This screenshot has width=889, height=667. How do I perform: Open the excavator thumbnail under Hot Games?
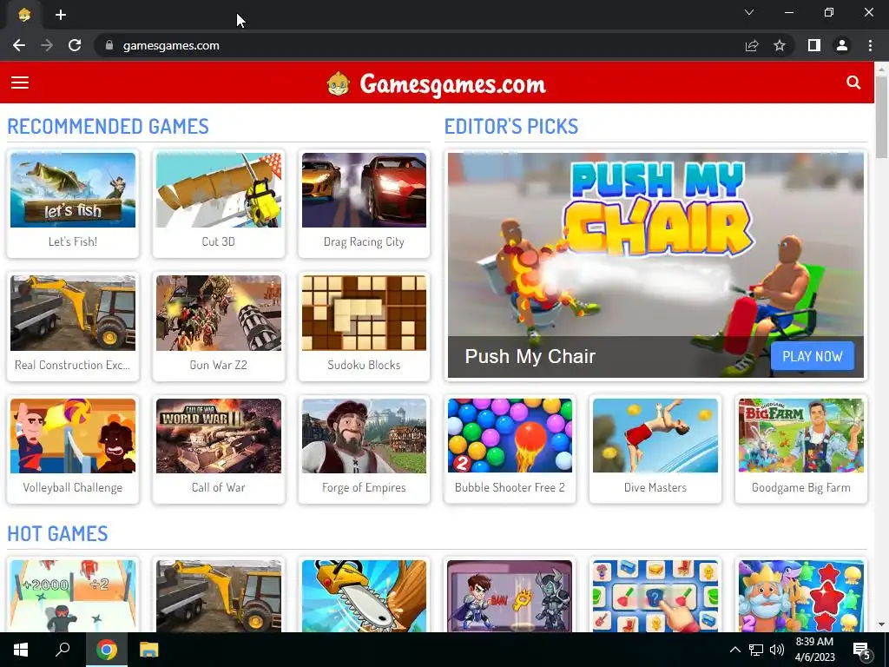point(218,596)
